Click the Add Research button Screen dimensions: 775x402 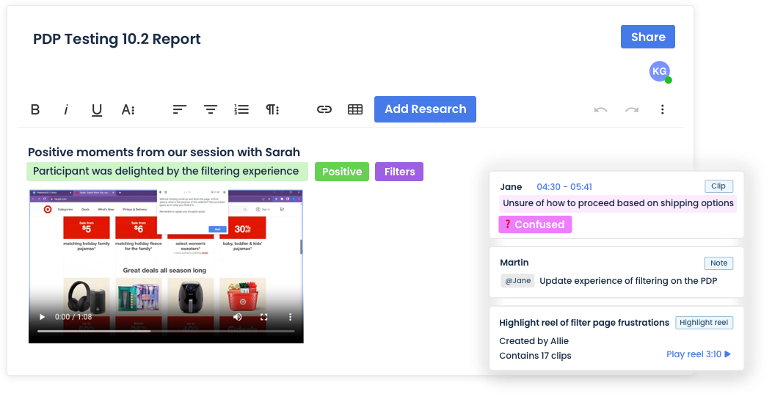(x=425, y=109)
